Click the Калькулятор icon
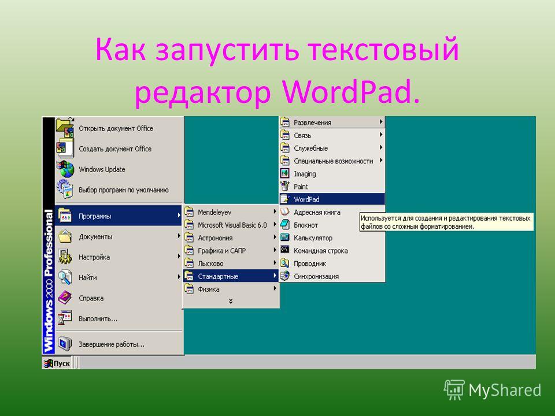Screen dimensions: 555x416 pyautogui.click(x=285, y=237)
